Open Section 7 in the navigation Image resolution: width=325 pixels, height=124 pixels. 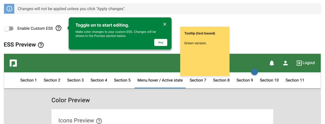(198, 80)
